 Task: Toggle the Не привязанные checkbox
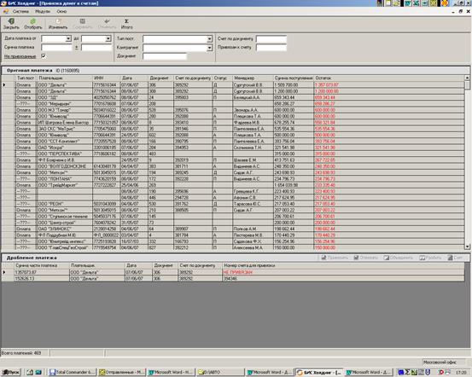click(44, 56)
